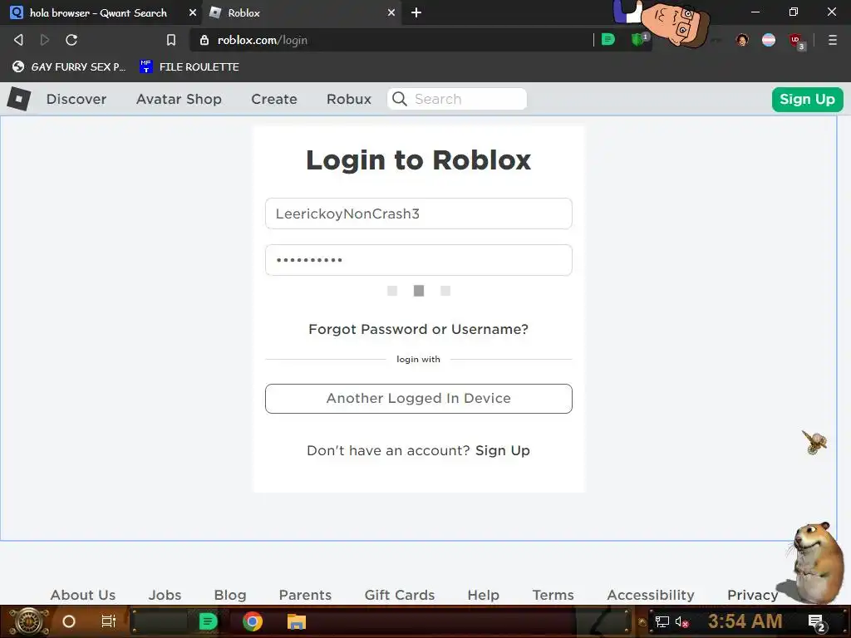Viewport: 851px width, 638px height.
Task: Click the username field LeerickoyNonCrash3
Action: (419, 213)
